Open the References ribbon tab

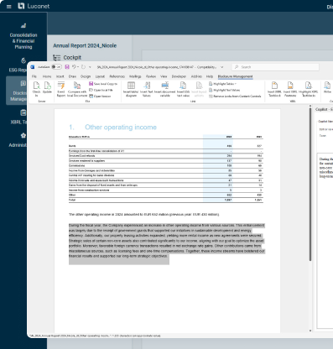[117, 76]
